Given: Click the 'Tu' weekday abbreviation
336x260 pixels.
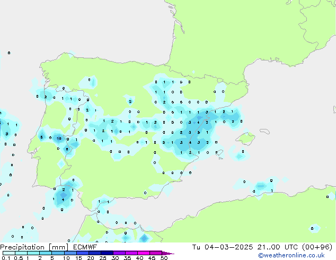Looking at the screenshot, I should 196,247.
